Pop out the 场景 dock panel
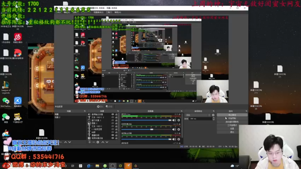 (85, 111)
